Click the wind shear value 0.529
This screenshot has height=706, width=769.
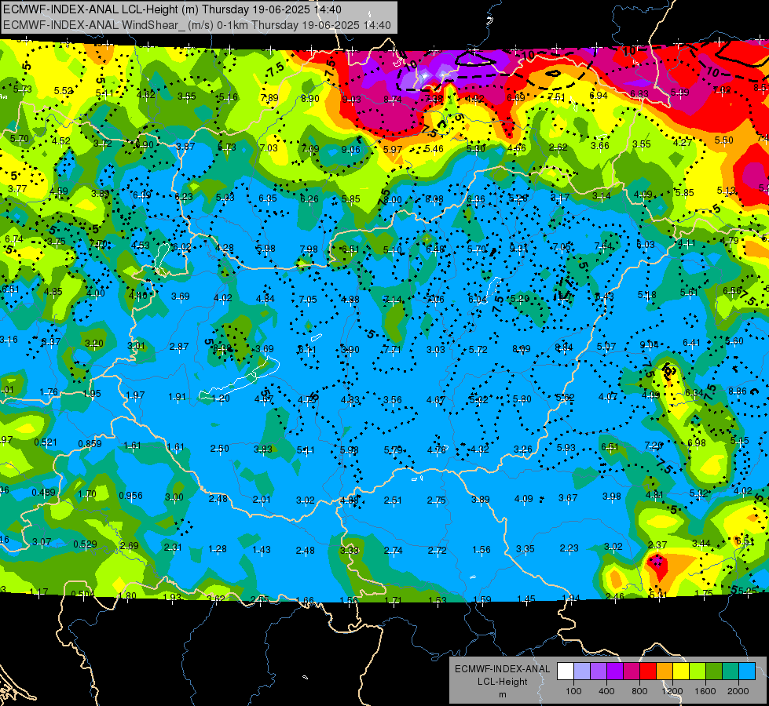[86, 544]
